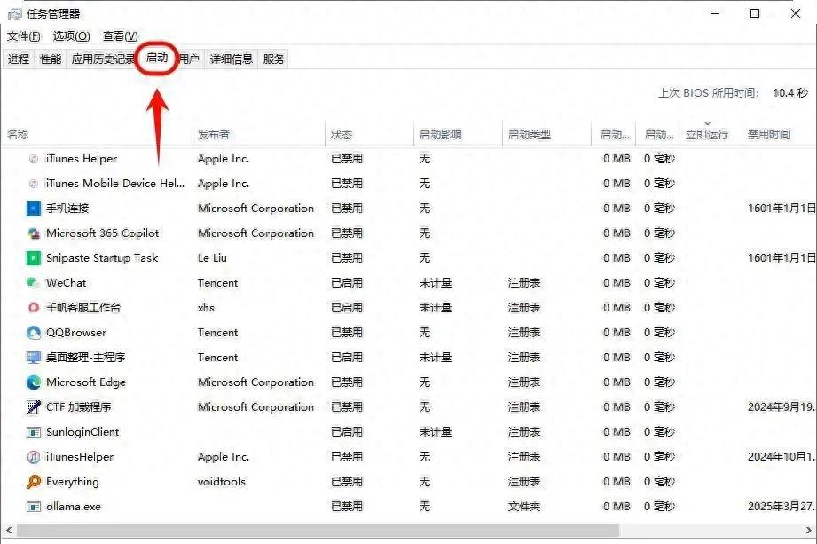Click the Microsoft 365 Copilot icon
Image resolution: width=817 pixels, height=544 pixels.
click(x=34, y=233)
